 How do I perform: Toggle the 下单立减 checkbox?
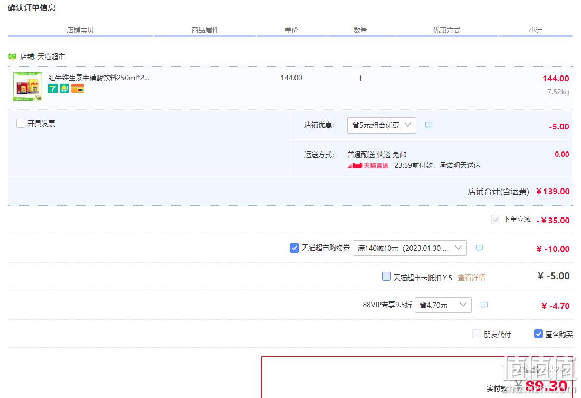(x=496, y=220)
